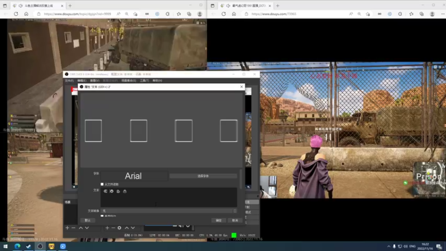The height and width of the screenshot is (251, 446).
Task: Click the 取消 cancel button
Action: tap(235, 220)
